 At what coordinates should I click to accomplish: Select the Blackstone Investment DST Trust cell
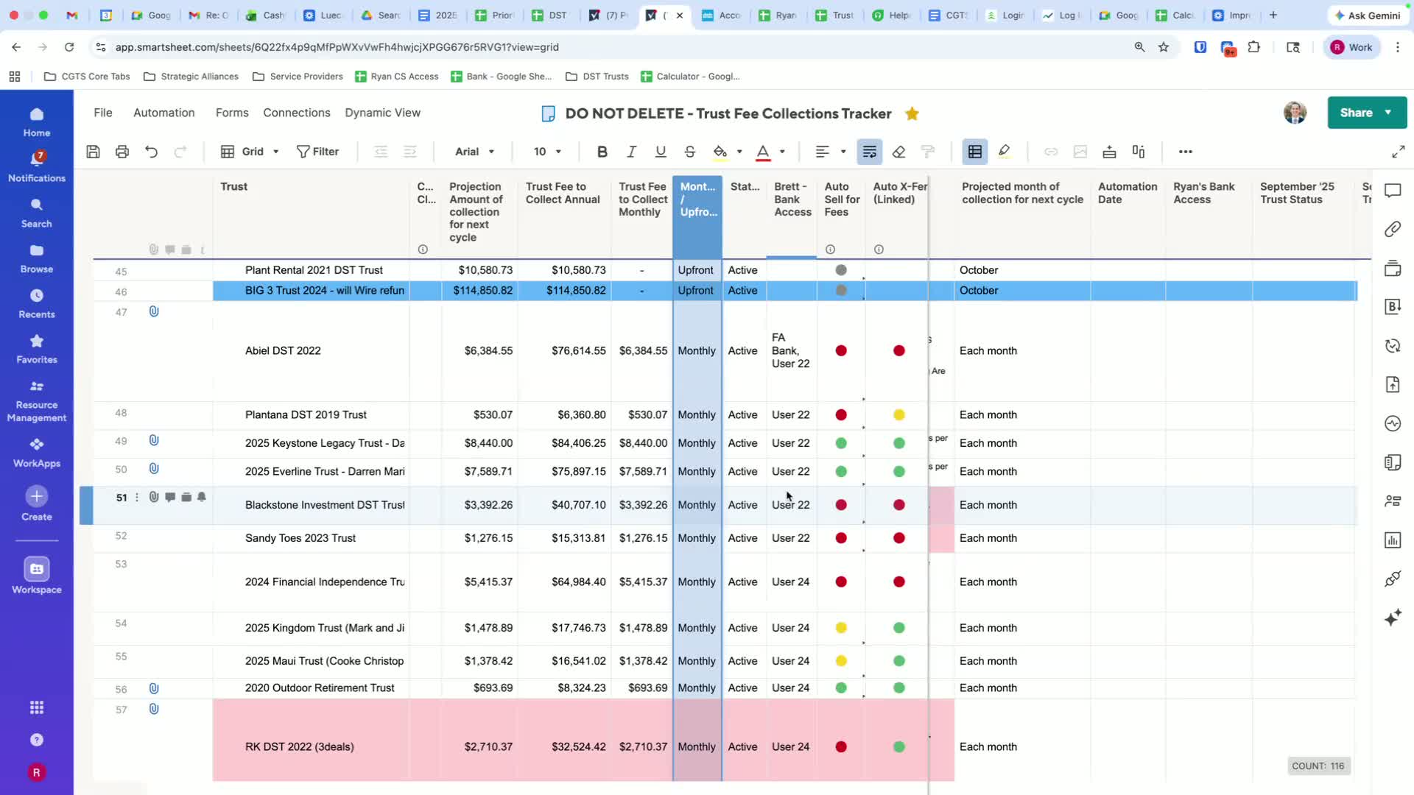[324, 505]
